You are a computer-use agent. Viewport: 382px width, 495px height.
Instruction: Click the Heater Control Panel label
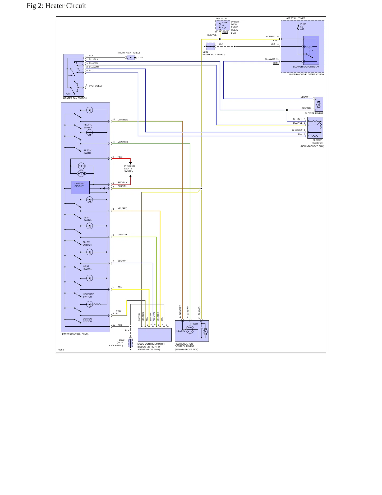pos(75,334)
